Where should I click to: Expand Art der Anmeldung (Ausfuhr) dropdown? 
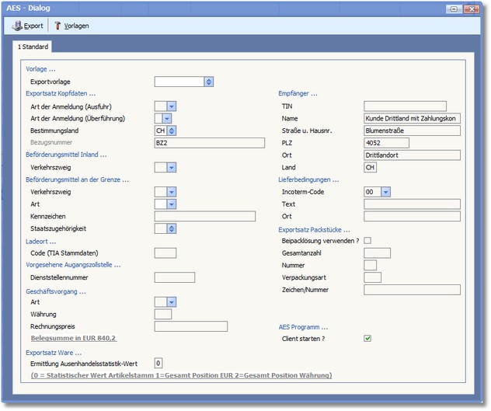pyautogui.click(x=171, y=106)
